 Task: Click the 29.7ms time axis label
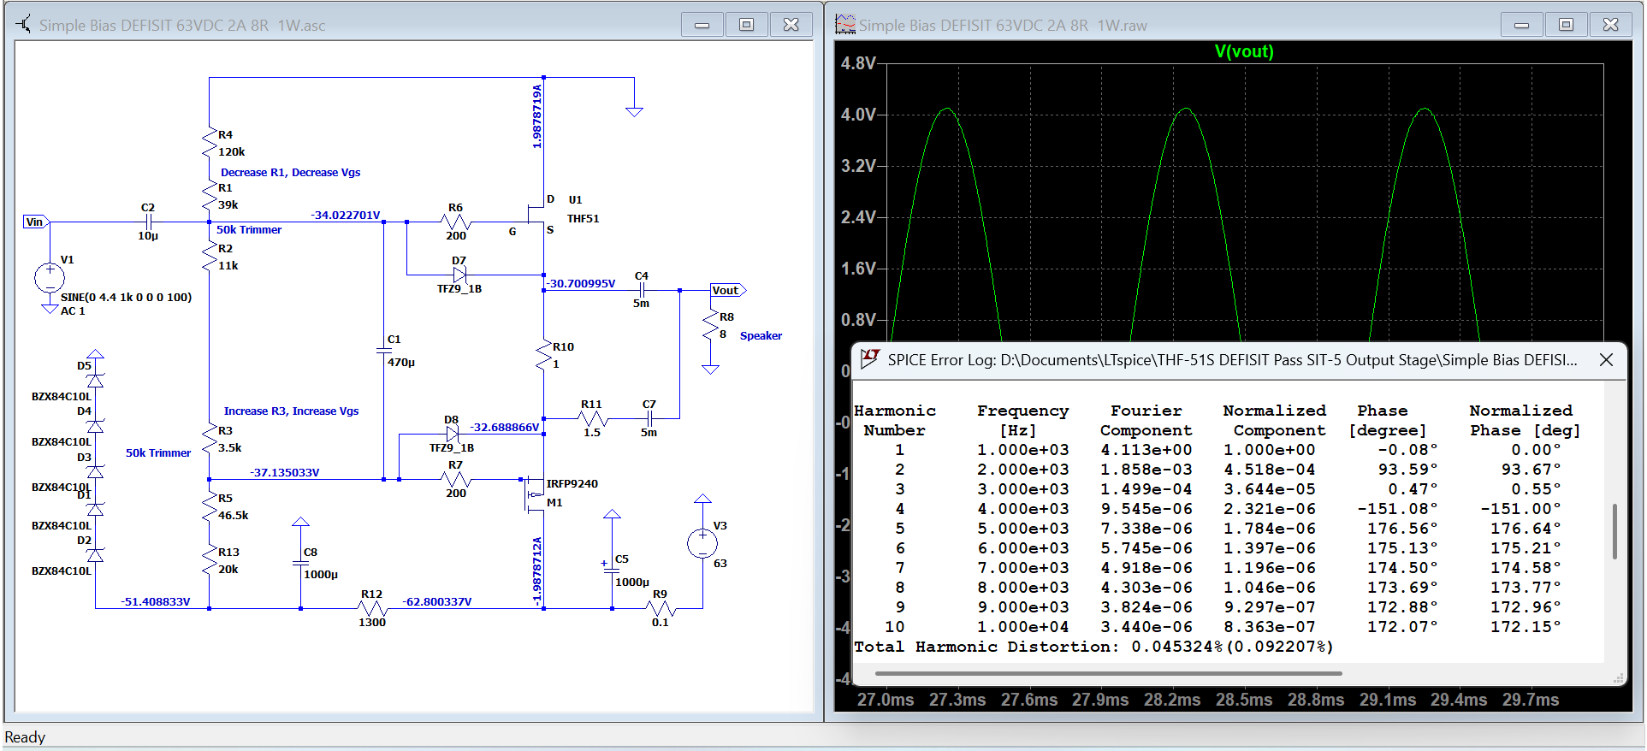1531,700
